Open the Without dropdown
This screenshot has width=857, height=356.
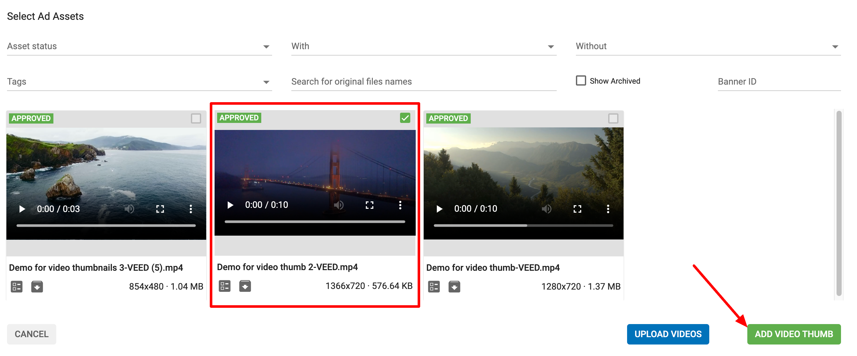click(x=708, y=46)
